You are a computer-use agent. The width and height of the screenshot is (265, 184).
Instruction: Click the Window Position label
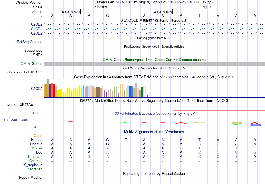point(29,2)
